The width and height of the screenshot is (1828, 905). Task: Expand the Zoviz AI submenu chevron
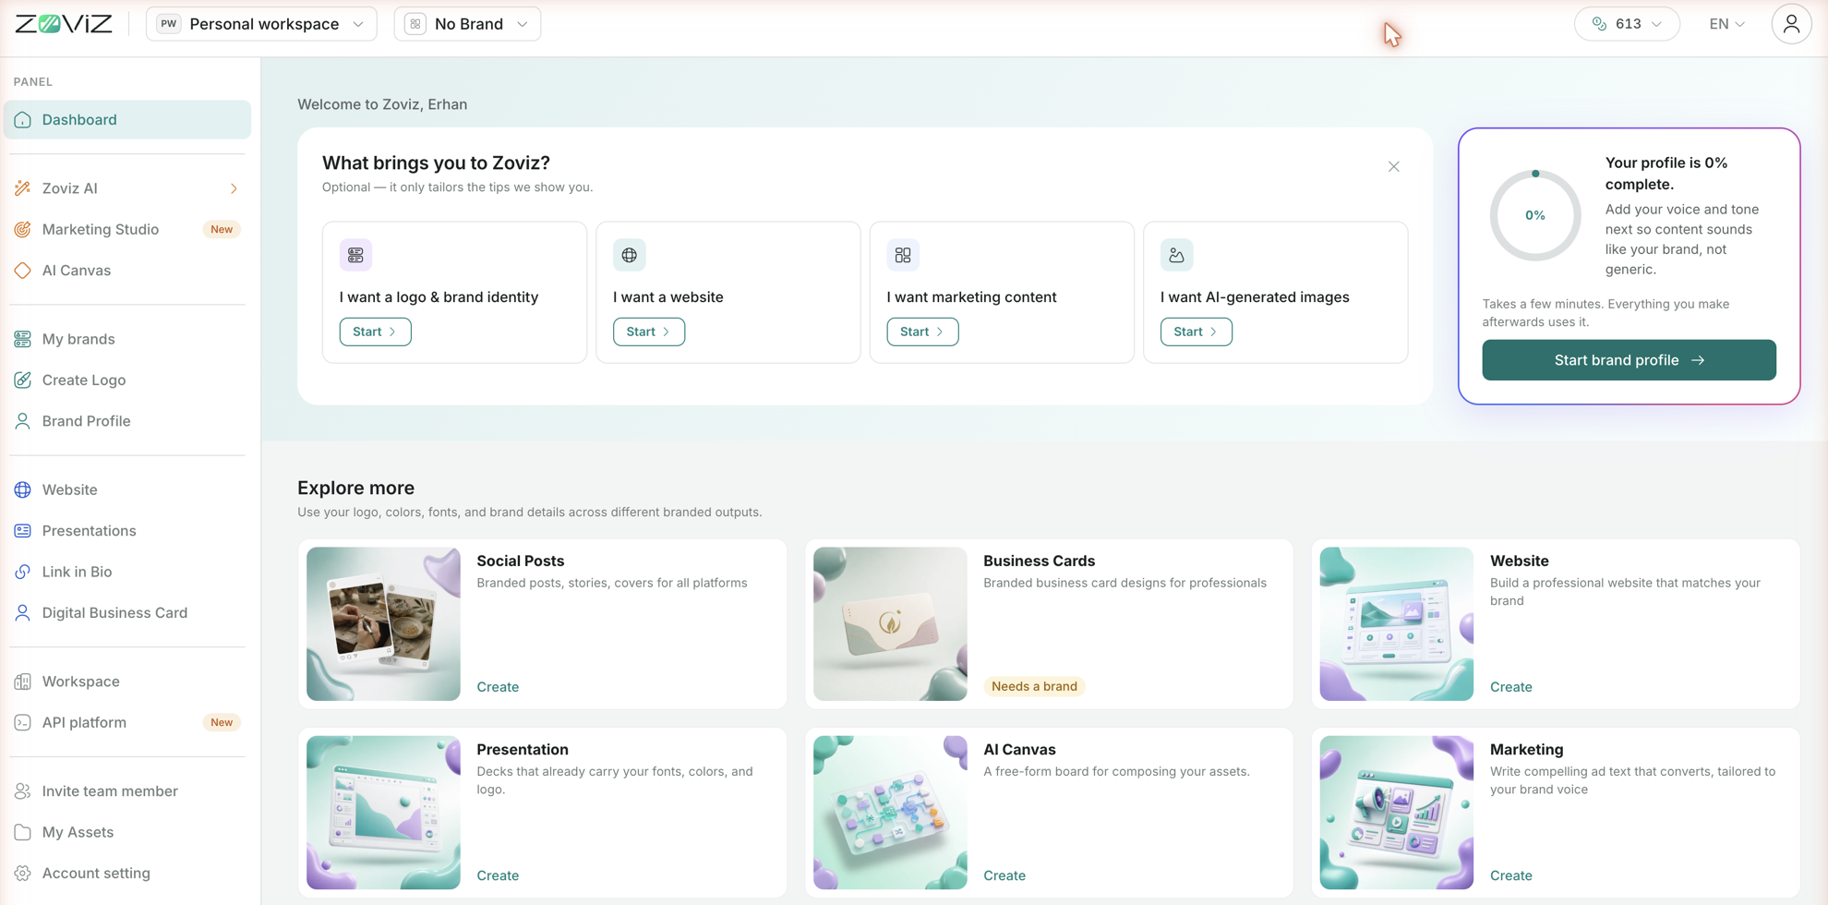click(x=234, y=188)
